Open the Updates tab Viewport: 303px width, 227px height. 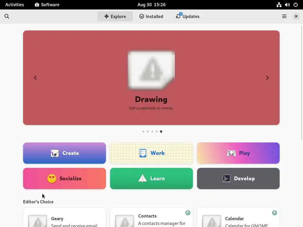click(x=187, y=17)
